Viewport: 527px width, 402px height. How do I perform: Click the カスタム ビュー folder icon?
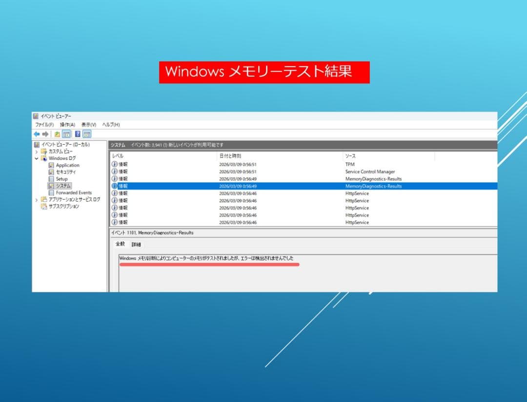tap(44, 152)
